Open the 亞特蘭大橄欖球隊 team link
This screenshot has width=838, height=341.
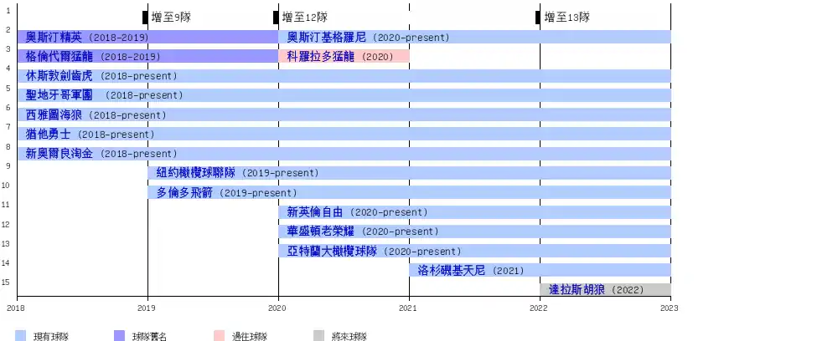332,251
